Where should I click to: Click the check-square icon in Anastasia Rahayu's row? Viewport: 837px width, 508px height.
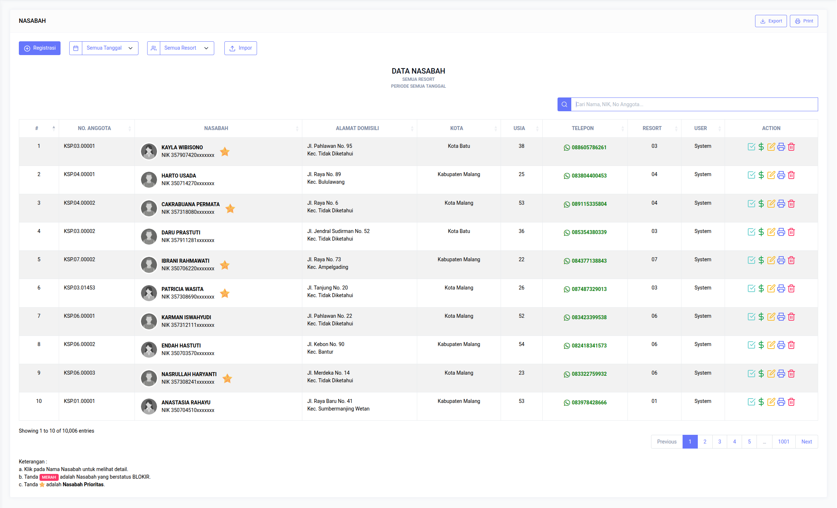click(x=751, y=402)
